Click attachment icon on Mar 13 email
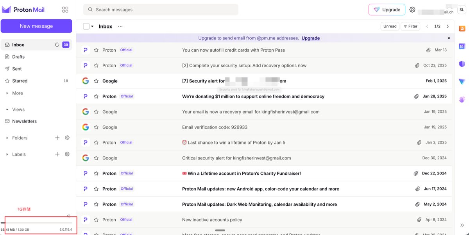Viewport: 469px width, 235px height. point(429,50)
